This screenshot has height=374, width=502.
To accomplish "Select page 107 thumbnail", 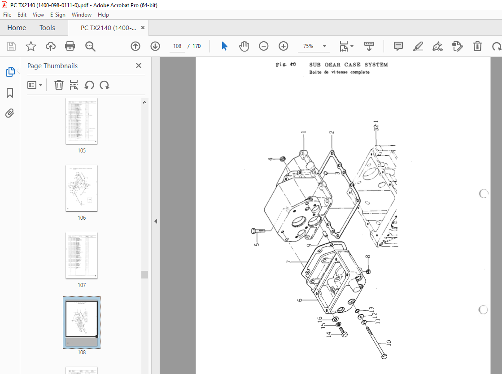I will 82,255.
